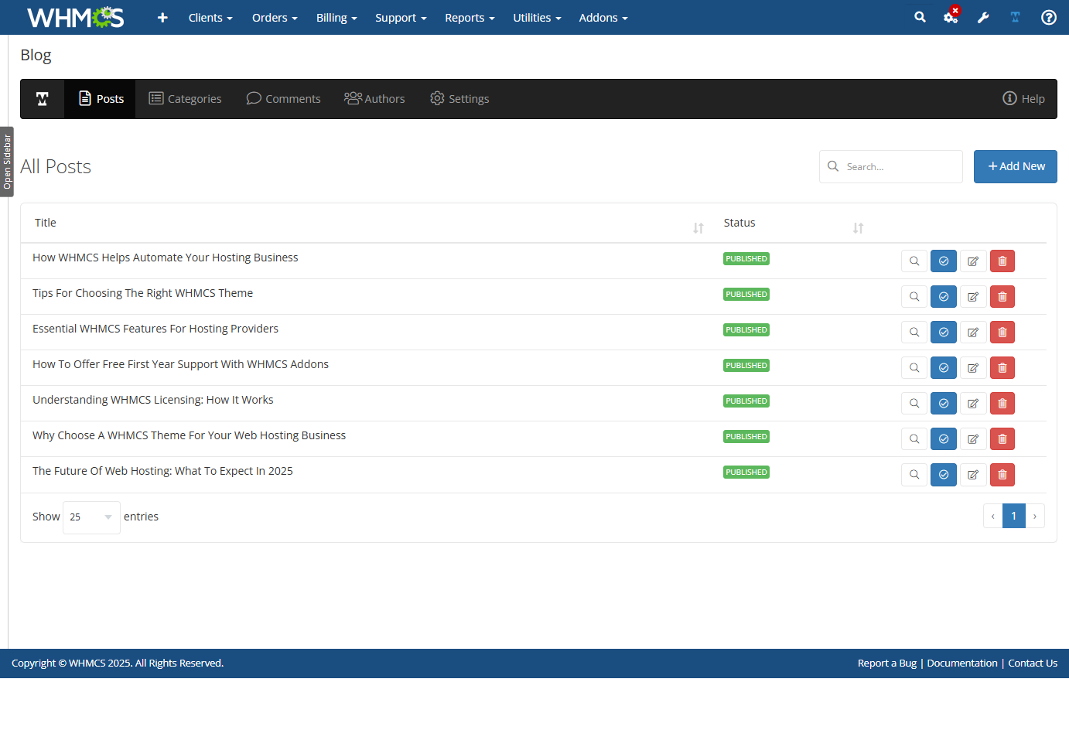The height and width of the screenshot is (730, 1069).
Task: Delete 'Why Choose A WHMCS Theme' post
Action: tap(1002, 439)
